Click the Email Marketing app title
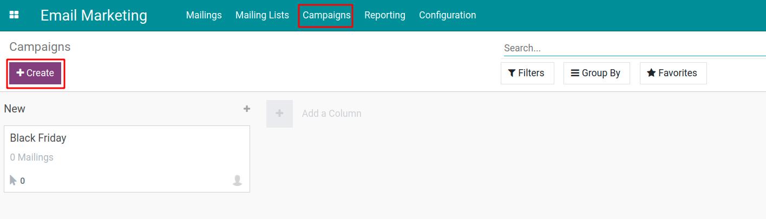This screenshot has width=766, height=219. click(x=94, y=15)
